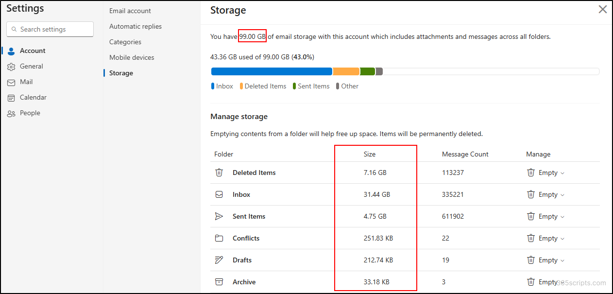This screenshot has height=294, width=613.
Task: Click the 31.44 GB Inbox size value
Action: pyautogui.click(x=377, y=194)
